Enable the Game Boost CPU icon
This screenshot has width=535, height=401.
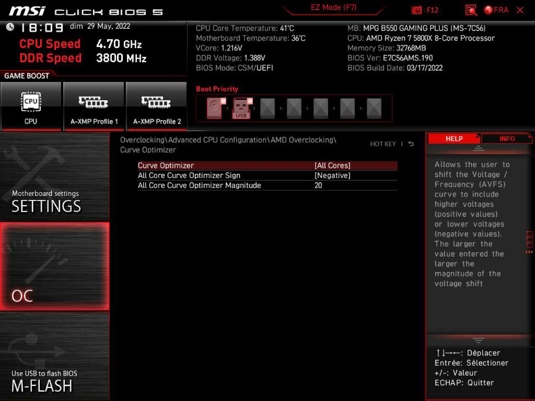(x=31, y=107)
